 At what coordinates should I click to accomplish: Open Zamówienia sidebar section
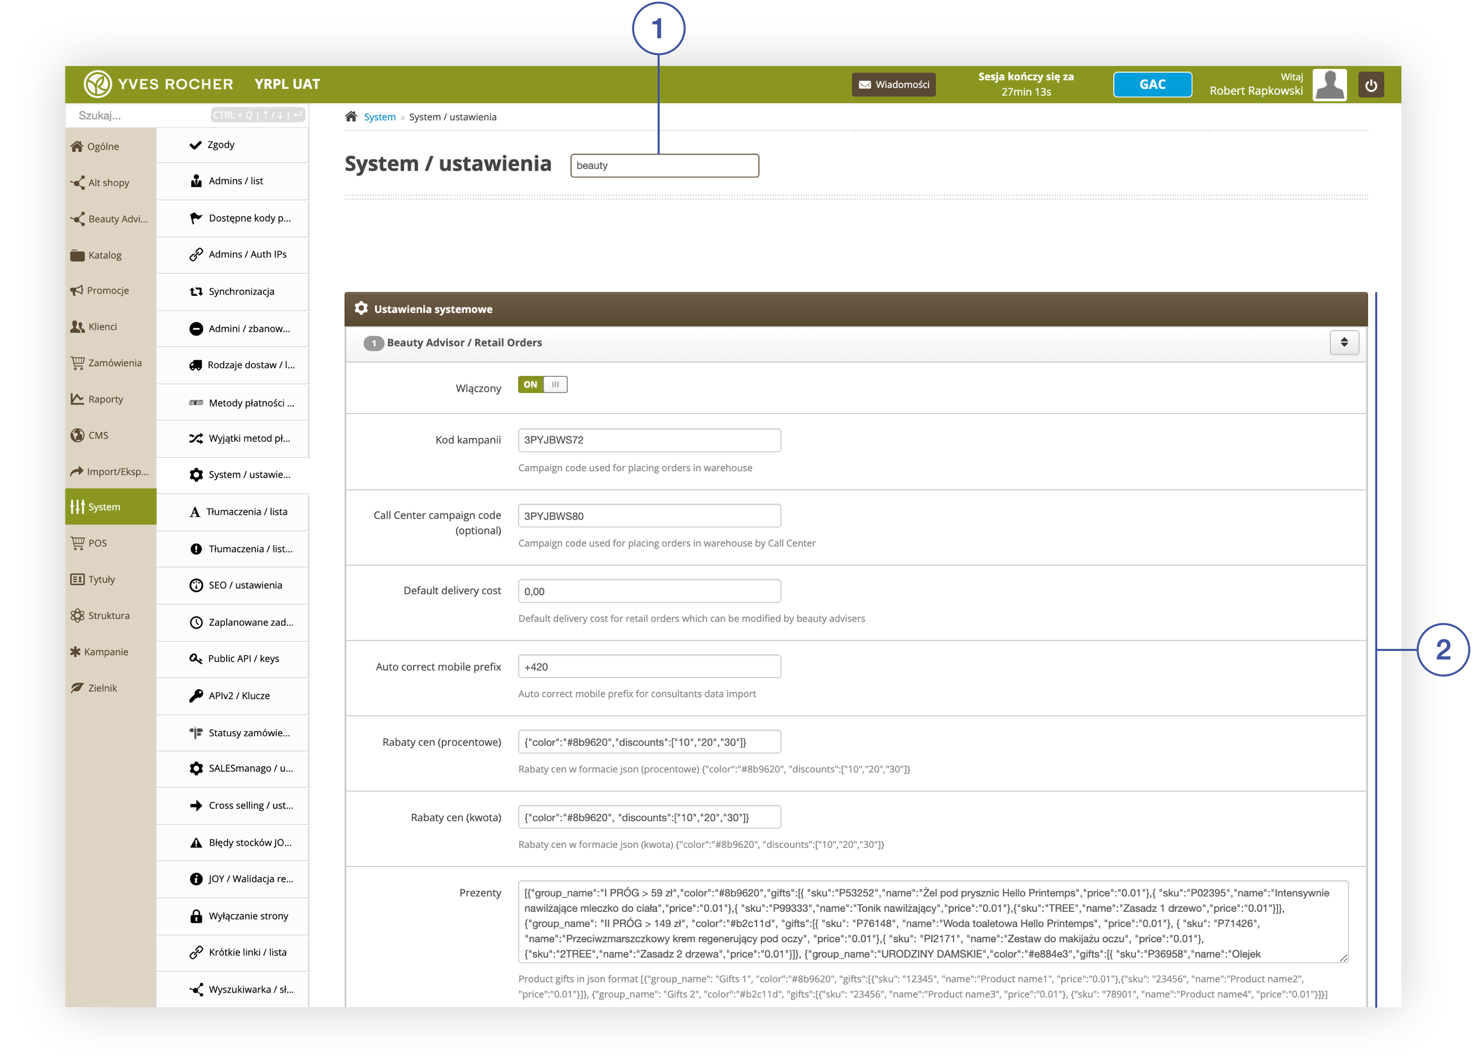coord(110,363)
